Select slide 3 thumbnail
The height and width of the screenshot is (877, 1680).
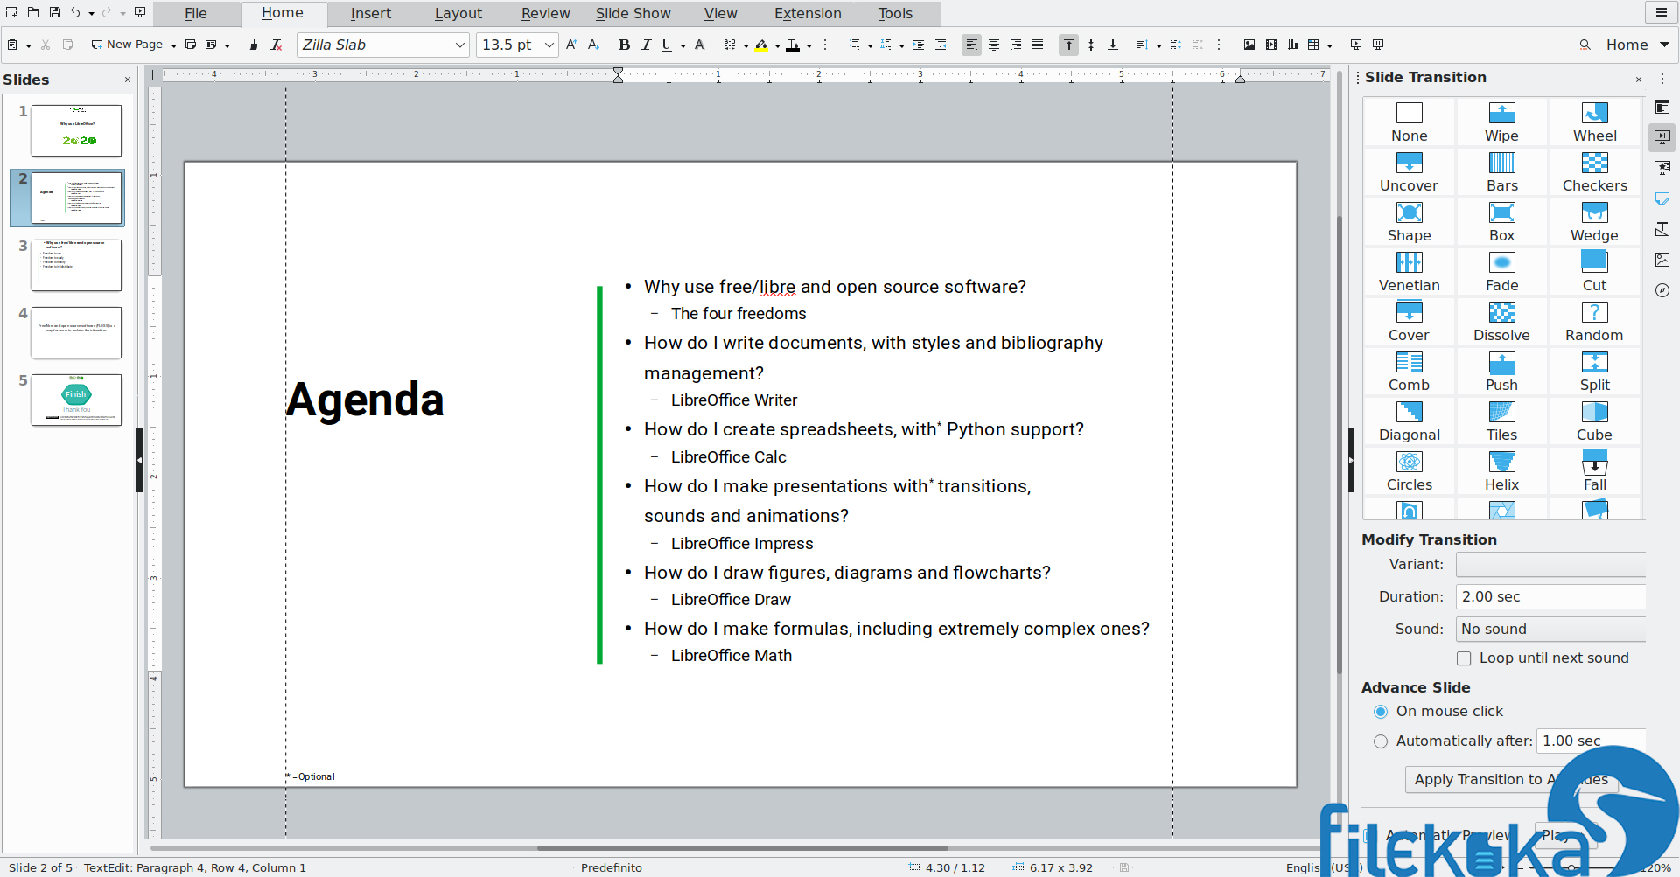click(76, 265)
